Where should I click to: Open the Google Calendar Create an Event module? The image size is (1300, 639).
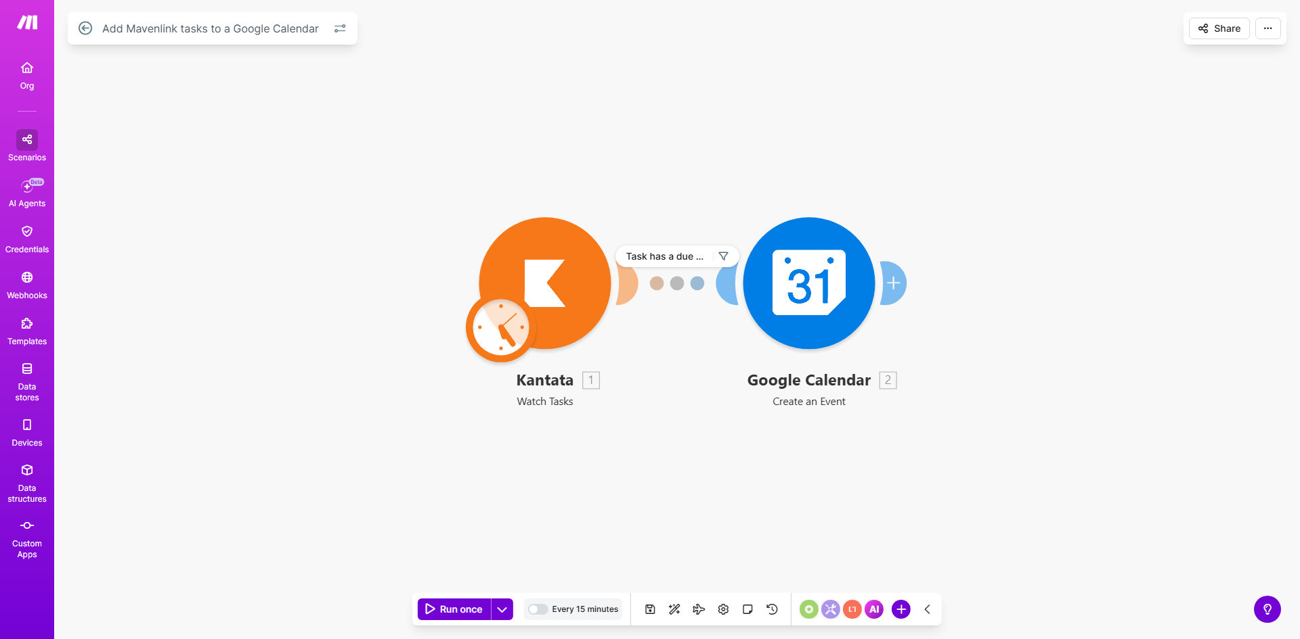coord(809,283)
